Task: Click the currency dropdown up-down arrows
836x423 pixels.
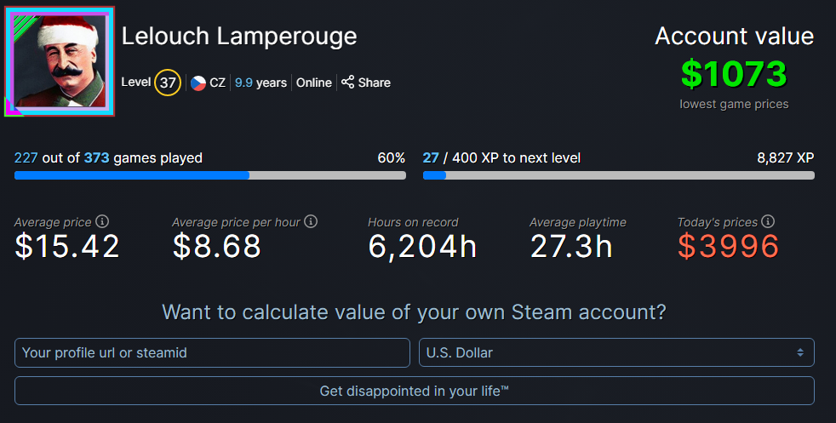Action: click(x=799, y=352)
